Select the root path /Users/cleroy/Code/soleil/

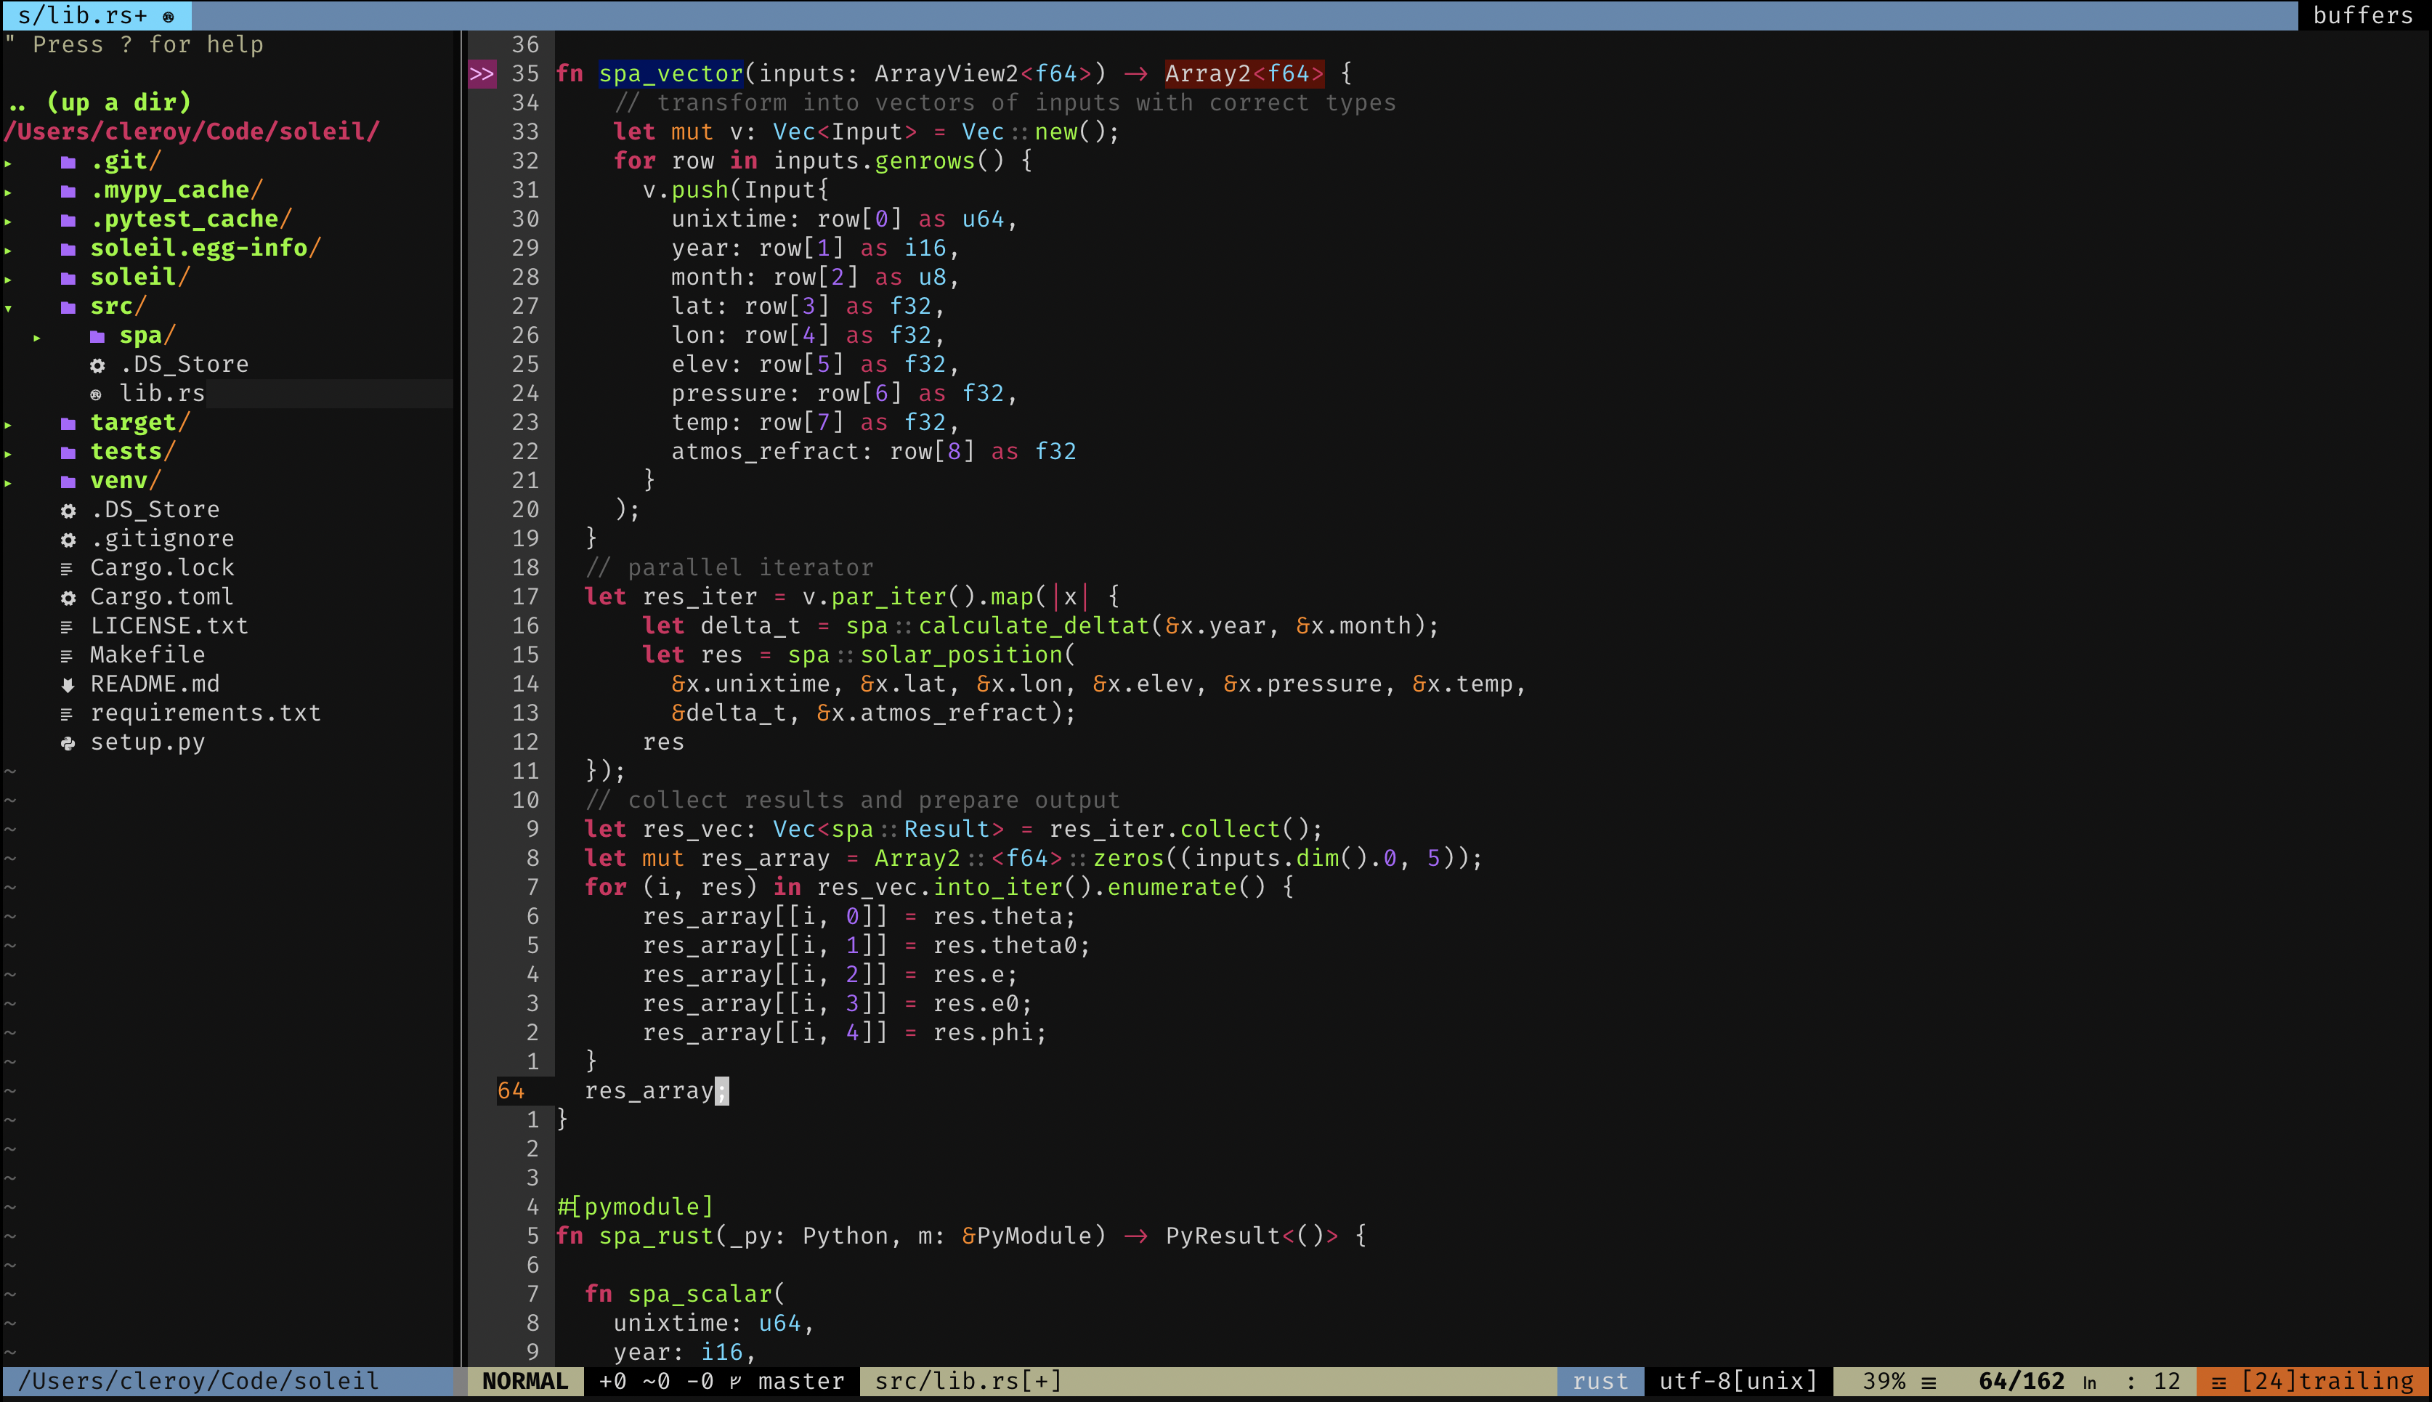(192, 131)
